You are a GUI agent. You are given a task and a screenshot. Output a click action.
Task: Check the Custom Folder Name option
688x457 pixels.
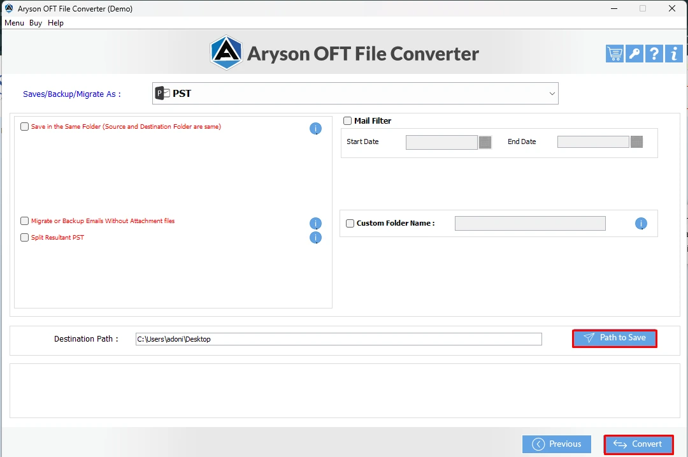point(350,224)
